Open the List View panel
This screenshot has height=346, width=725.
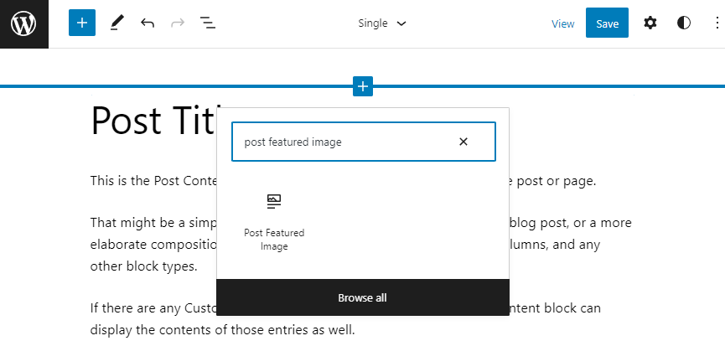click(208, 23)
